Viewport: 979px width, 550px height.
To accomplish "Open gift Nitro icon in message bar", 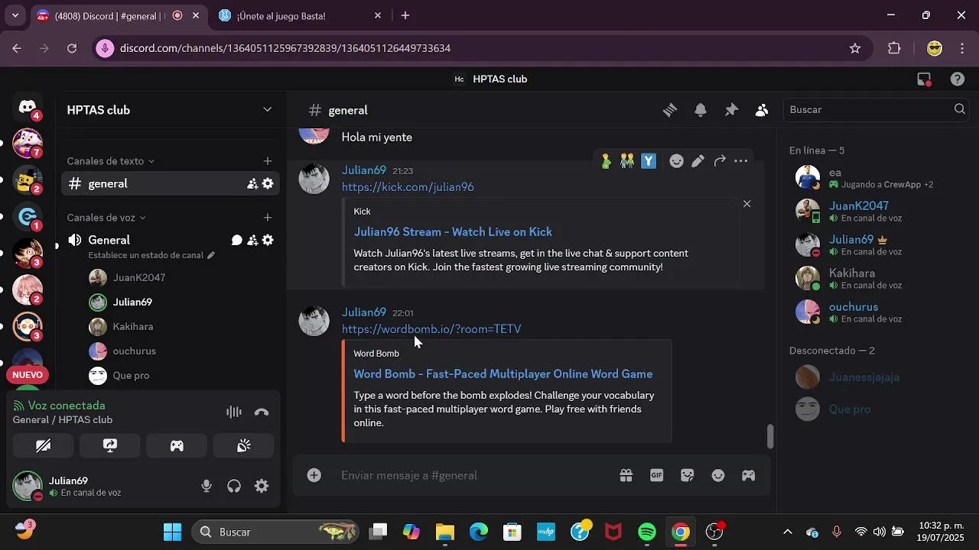I will (x=626, y=475).
